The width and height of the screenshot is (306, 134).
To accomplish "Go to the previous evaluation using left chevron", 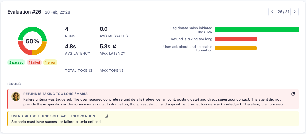I will tap(272, 12).
